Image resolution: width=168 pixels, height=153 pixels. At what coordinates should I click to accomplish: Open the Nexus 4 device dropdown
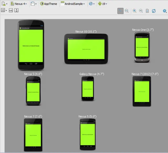[x=19, y=4]
